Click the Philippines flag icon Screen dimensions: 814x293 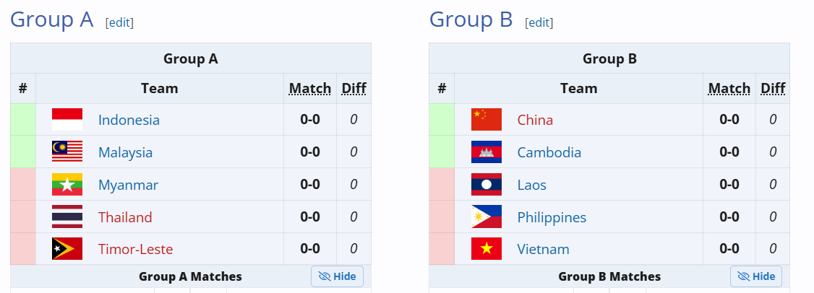pos(487,217)
